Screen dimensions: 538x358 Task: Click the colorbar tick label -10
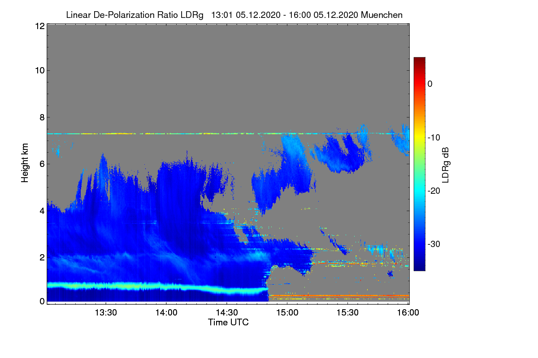433,137
